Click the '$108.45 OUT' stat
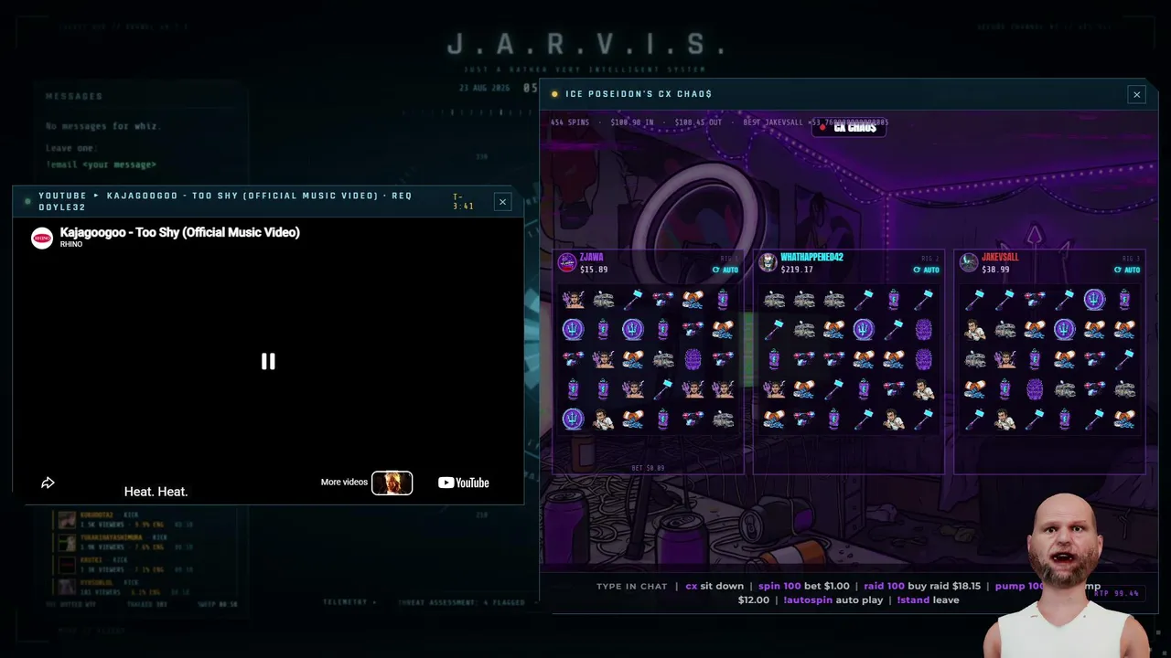 point(698,122)
